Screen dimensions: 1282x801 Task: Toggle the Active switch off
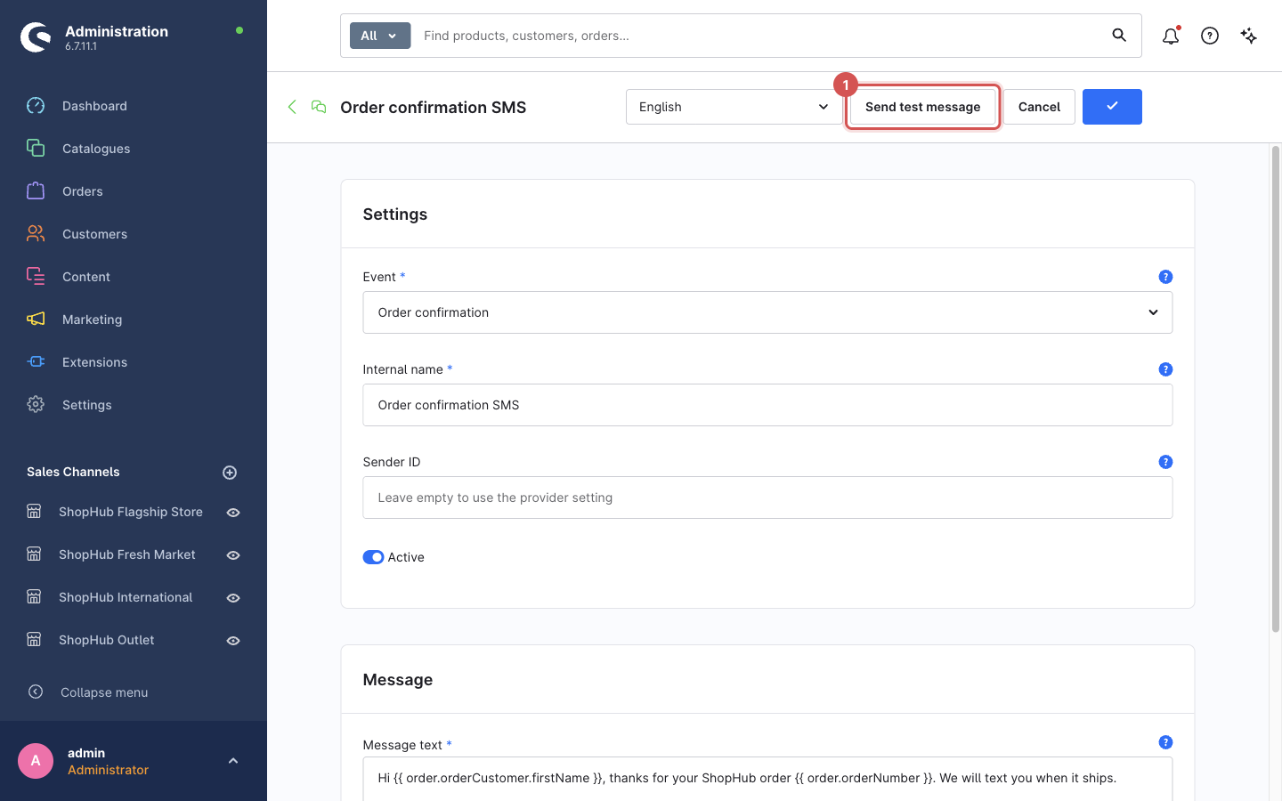pos(373,557)
